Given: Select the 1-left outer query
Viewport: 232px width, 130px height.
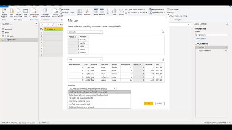Looking at the screenshot, I should (x=19, y=36).
